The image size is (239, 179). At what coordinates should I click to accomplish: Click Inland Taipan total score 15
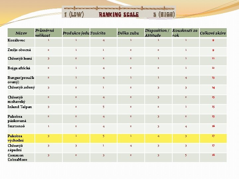[213, 107]
